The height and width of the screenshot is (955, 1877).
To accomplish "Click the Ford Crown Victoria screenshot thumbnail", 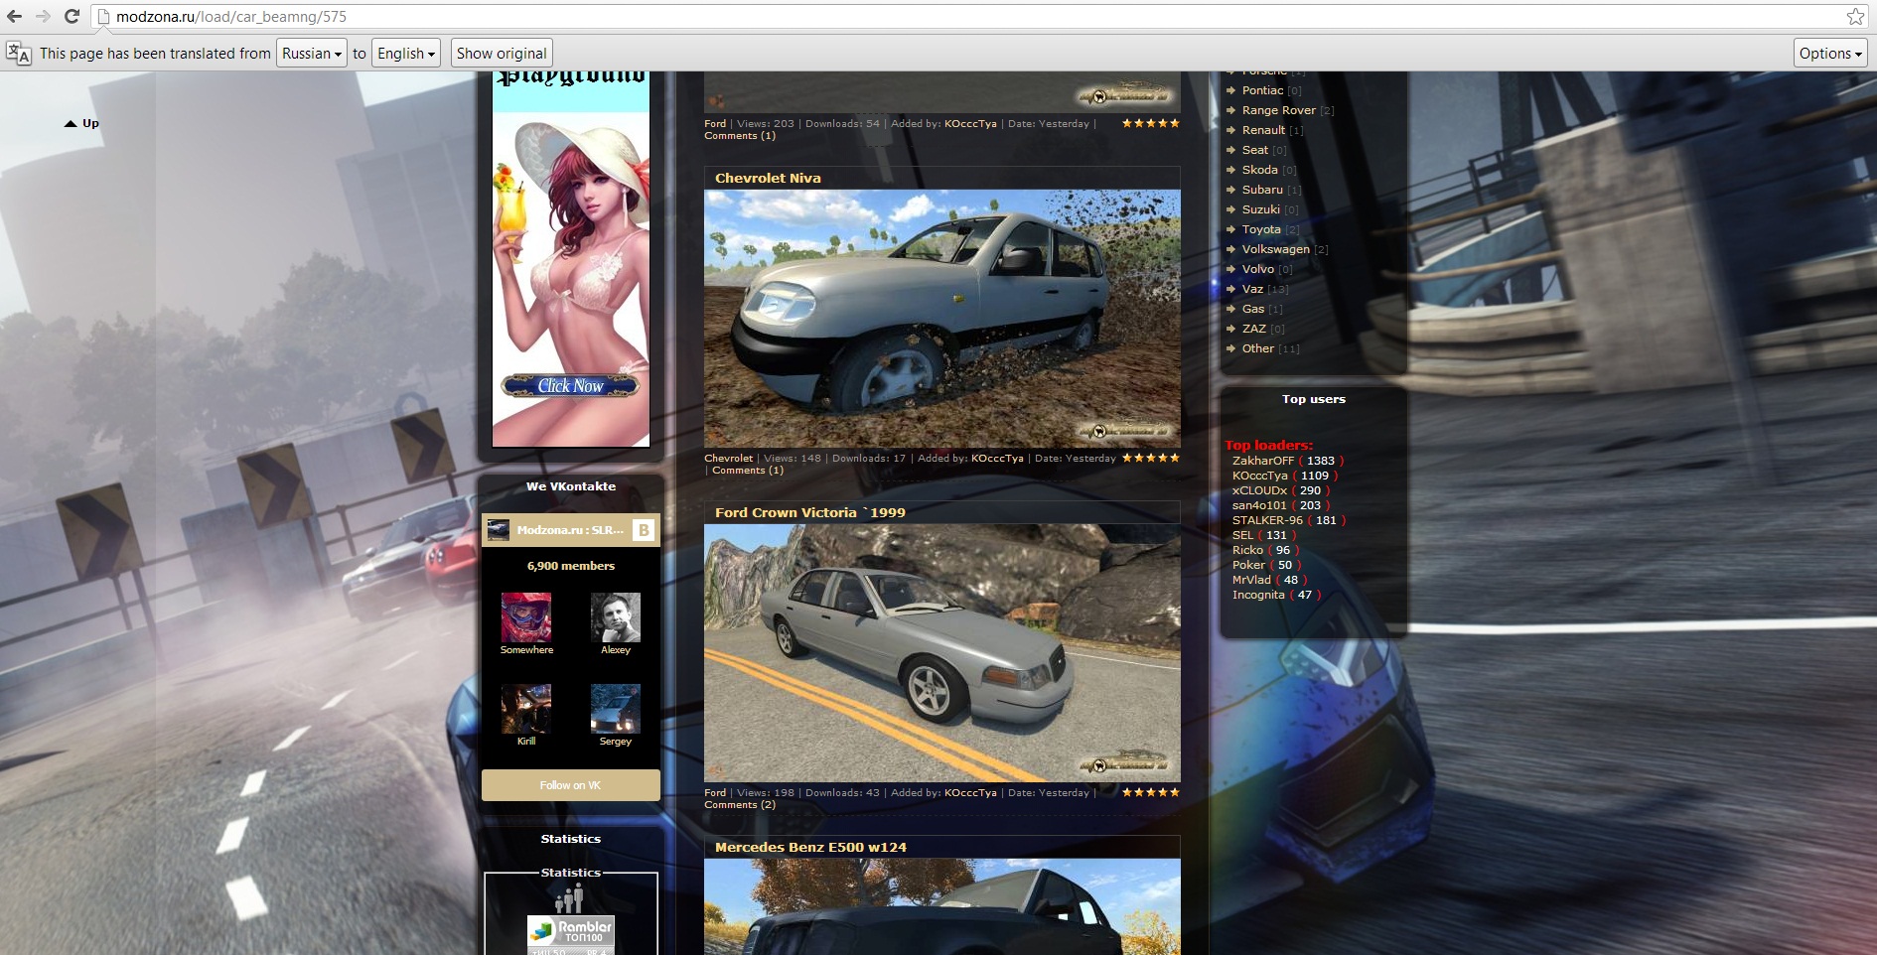I will click(x=942, y=653).
